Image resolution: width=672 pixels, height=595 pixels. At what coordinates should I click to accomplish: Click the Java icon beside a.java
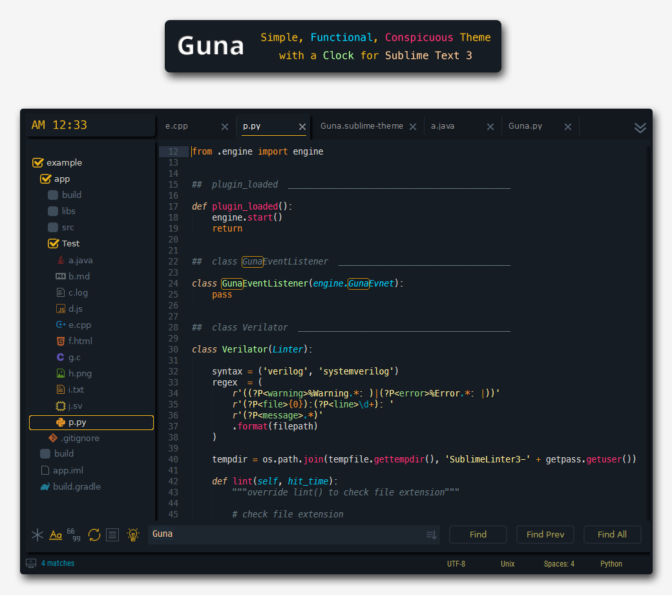61,261
